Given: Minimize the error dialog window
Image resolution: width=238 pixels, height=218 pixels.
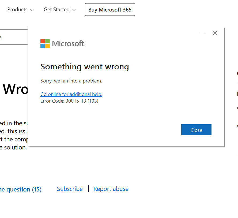Looking at the screenshot, I should 202,33.
